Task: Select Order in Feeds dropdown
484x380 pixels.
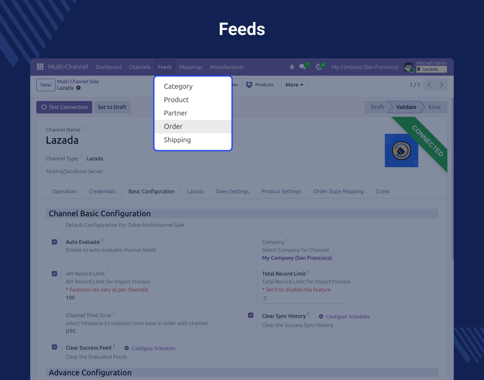Action: (193, 127)
